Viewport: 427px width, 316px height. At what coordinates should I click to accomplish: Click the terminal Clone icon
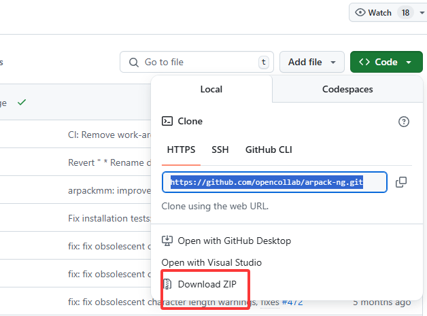coord(167,122)
